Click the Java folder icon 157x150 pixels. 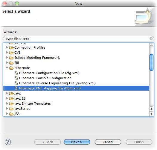pyautogui.click(x=11, y=93)
